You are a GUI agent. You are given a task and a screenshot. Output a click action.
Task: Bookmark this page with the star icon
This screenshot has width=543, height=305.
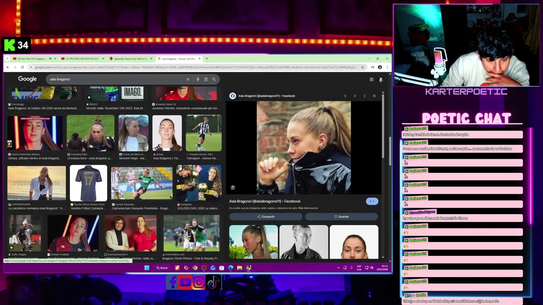click(x=362, y=67)
